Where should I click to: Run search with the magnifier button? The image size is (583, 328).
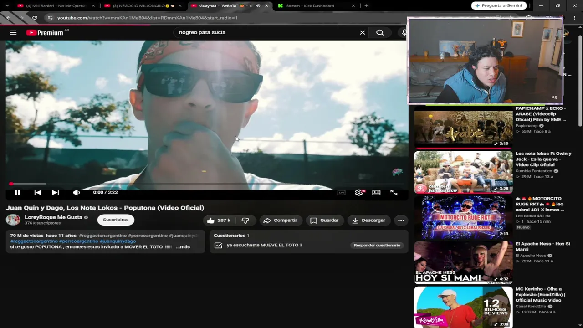(380, 32)
